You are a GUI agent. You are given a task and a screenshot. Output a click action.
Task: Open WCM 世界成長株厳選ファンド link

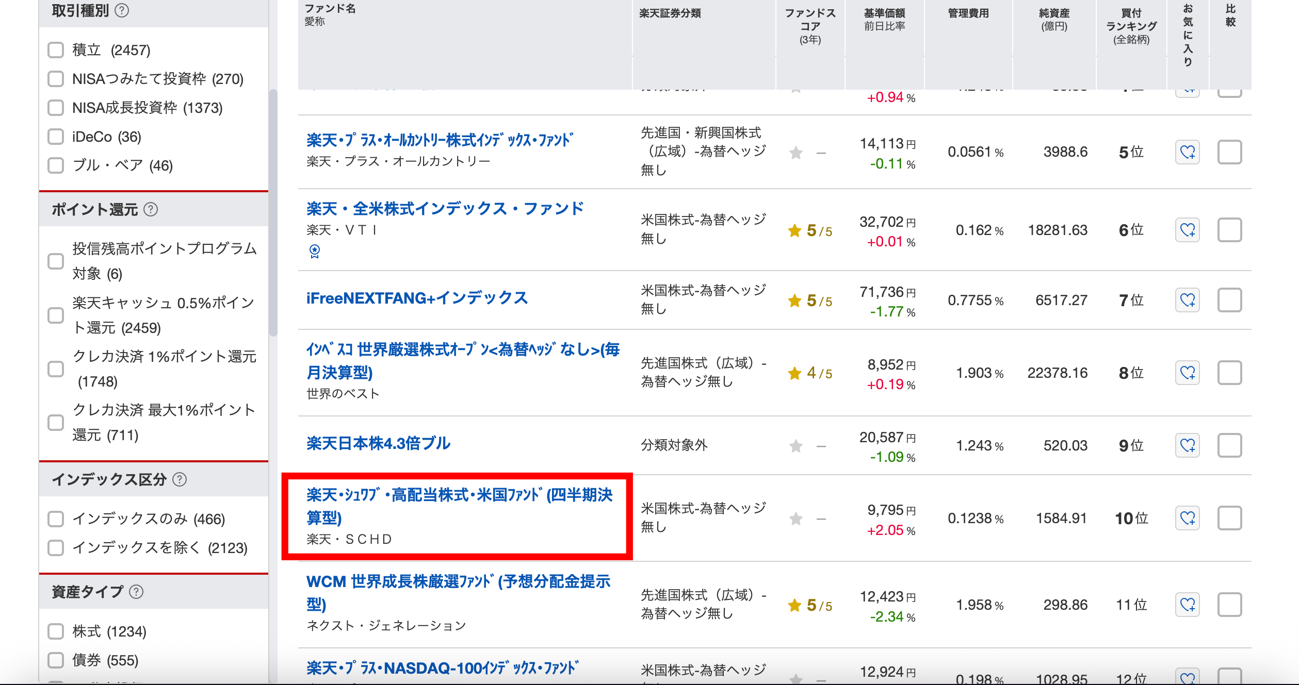point(458,593)
